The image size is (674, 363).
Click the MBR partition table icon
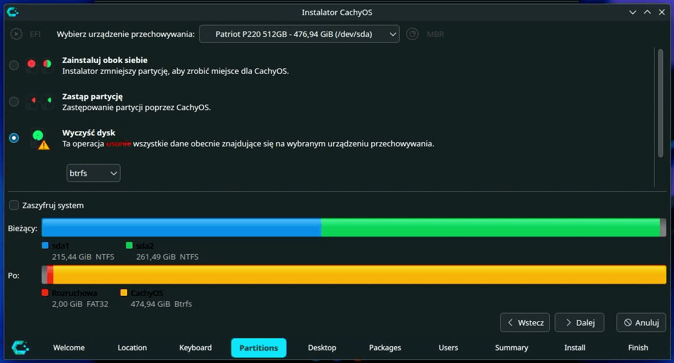(x=412, y=34)
